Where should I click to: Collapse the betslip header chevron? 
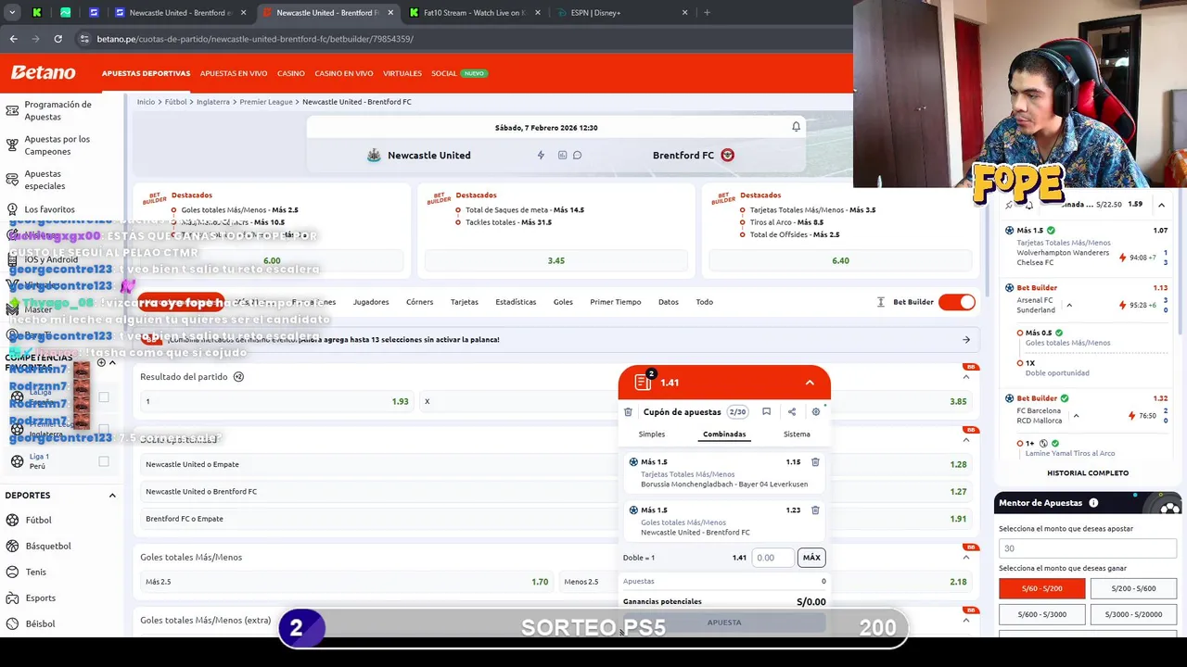810,383
